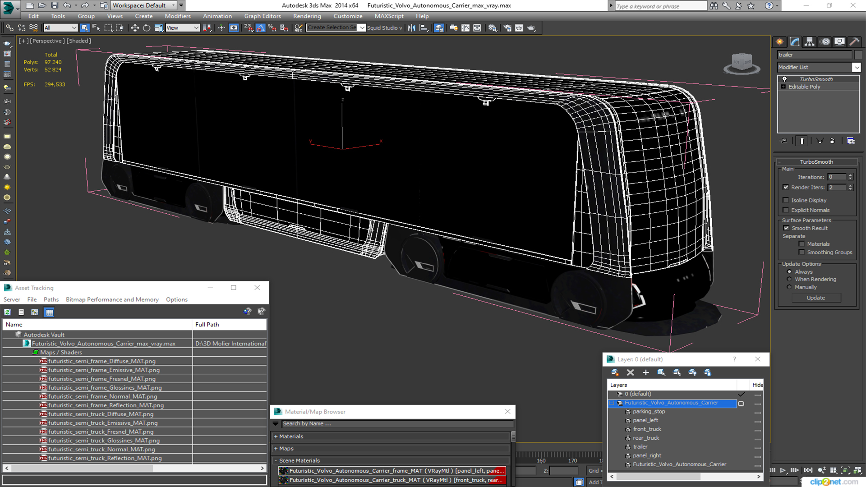The width and height of the screenshot is (866, 487).
Task: Toggle the Angle Snap tool
Action: (x=260, y=28)
